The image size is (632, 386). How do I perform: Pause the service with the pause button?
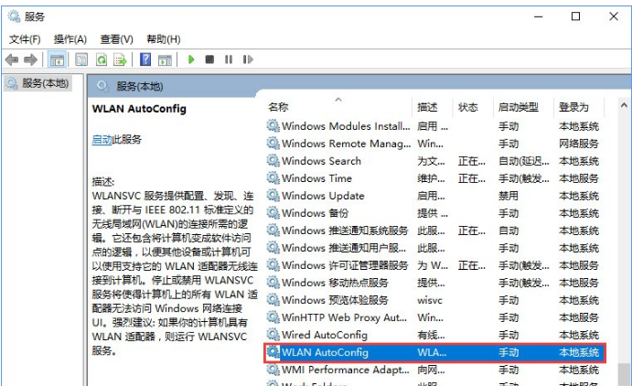[229, 59]
